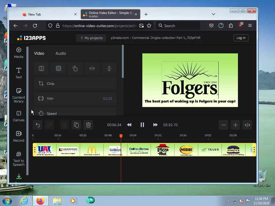This screenshot has height=206, width=275.
Task: Open the Text tool in sidebar
Action: pyautogui.click(x=19, y=73)
